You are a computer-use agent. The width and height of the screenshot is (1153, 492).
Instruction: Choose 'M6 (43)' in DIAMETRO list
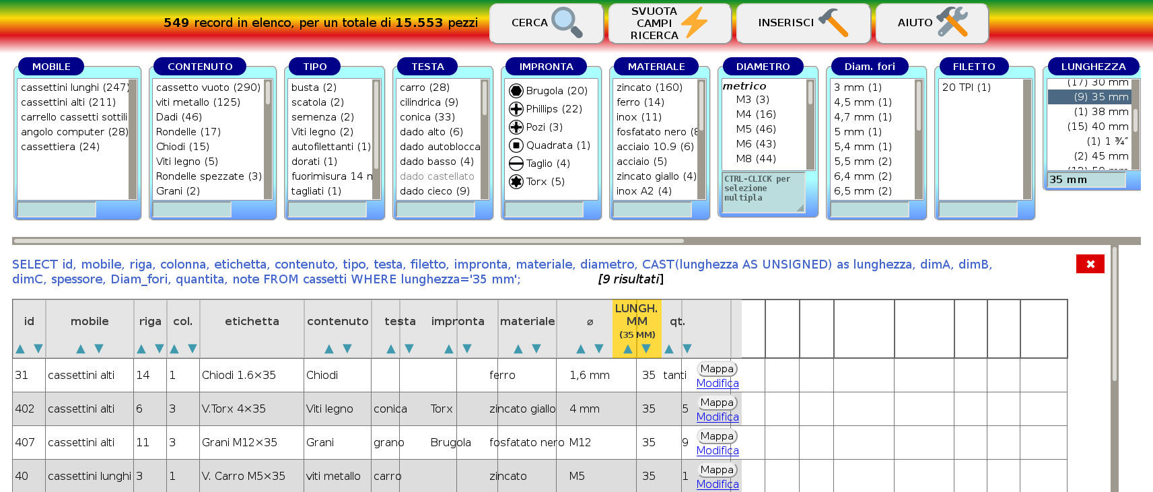(x=755, y=144)
